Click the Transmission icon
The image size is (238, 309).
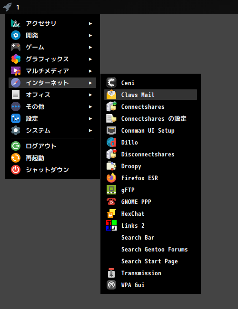tap(111, 273)
